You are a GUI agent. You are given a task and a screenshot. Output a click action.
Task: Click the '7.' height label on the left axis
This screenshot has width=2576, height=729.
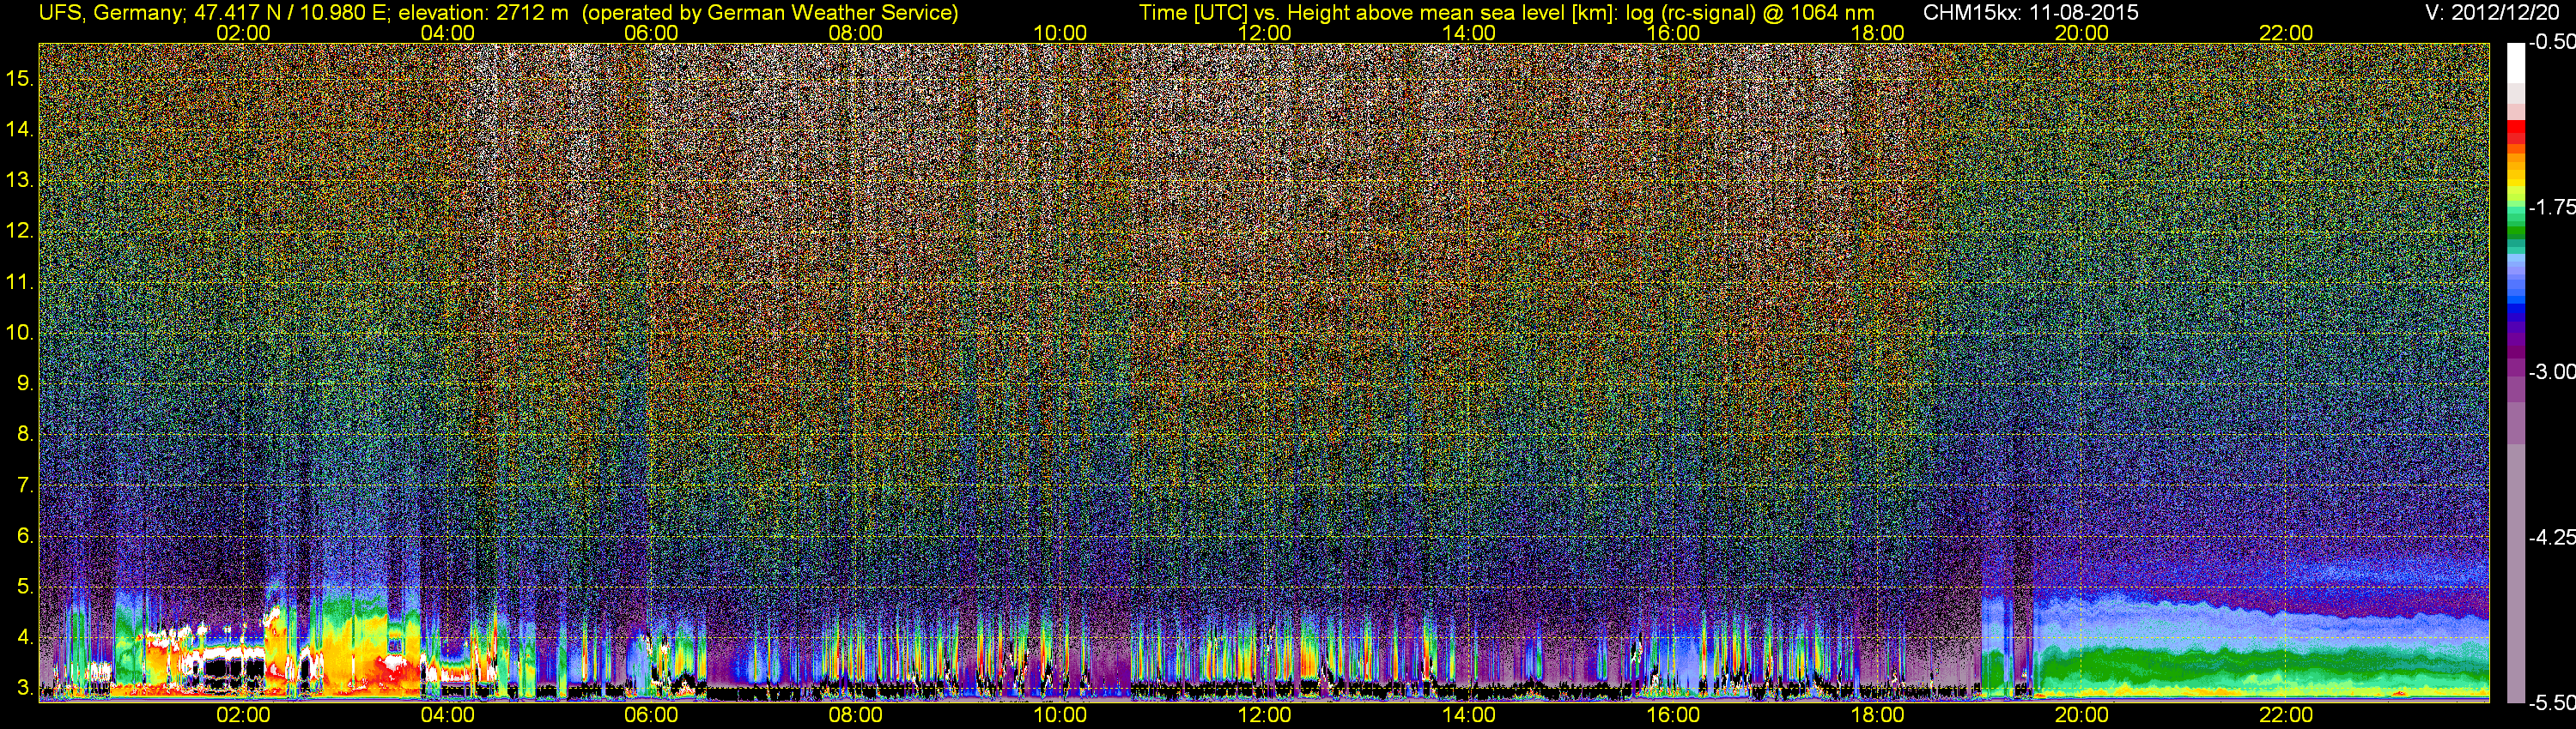(25, 485)
